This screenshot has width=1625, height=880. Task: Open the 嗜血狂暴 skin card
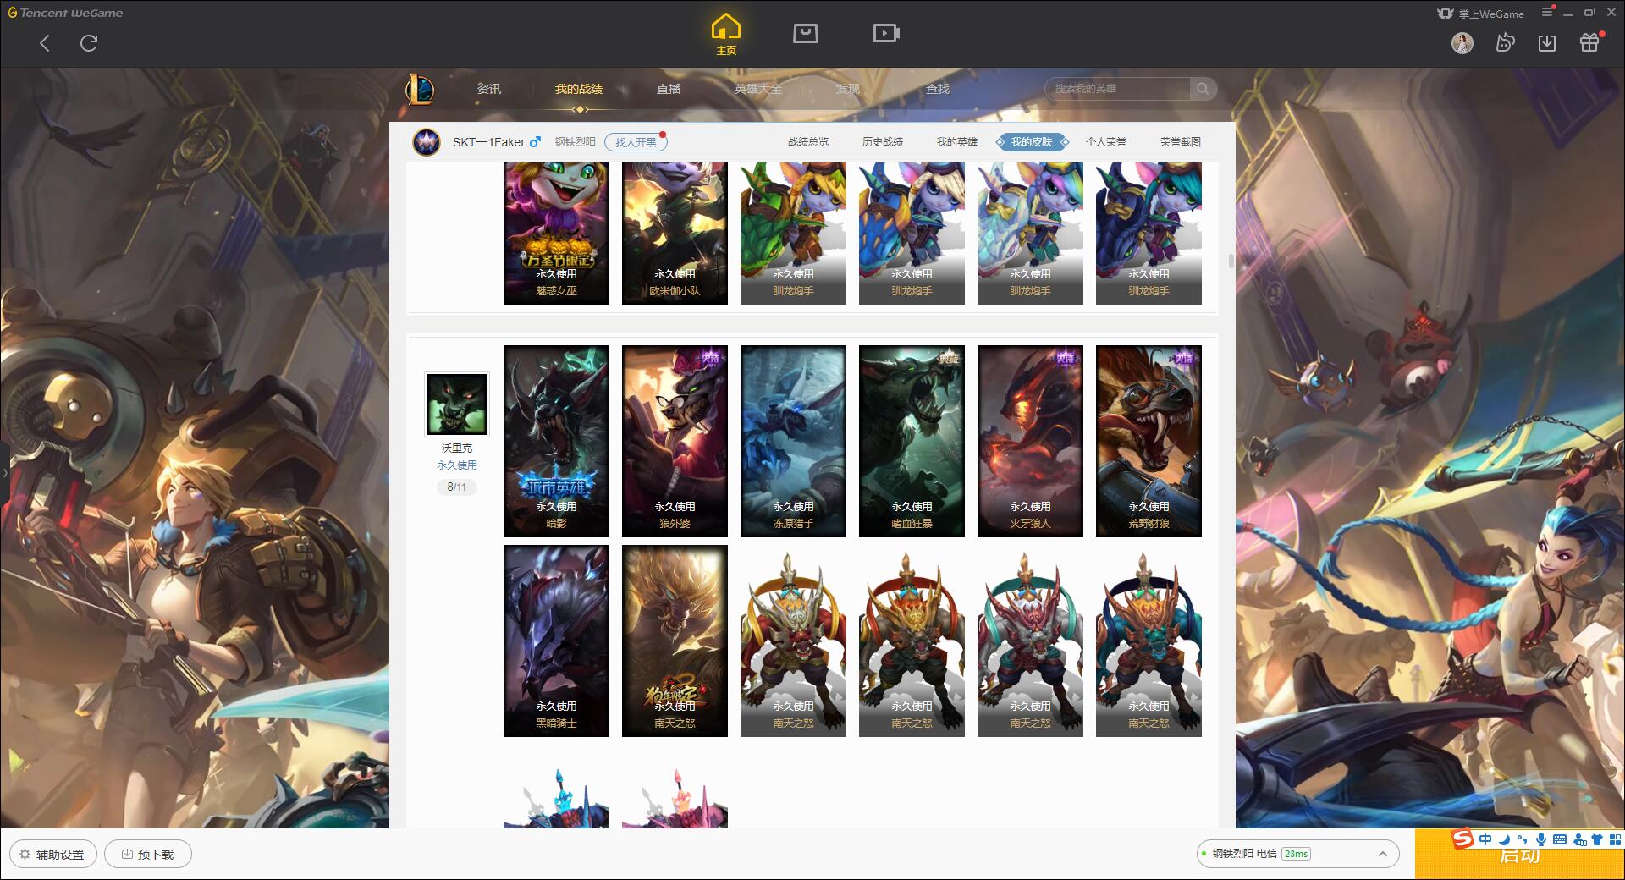click(912, 441)
